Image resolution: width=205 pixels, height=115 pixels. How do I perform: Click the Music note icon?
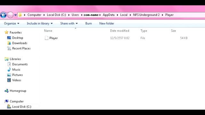point(9,70)
